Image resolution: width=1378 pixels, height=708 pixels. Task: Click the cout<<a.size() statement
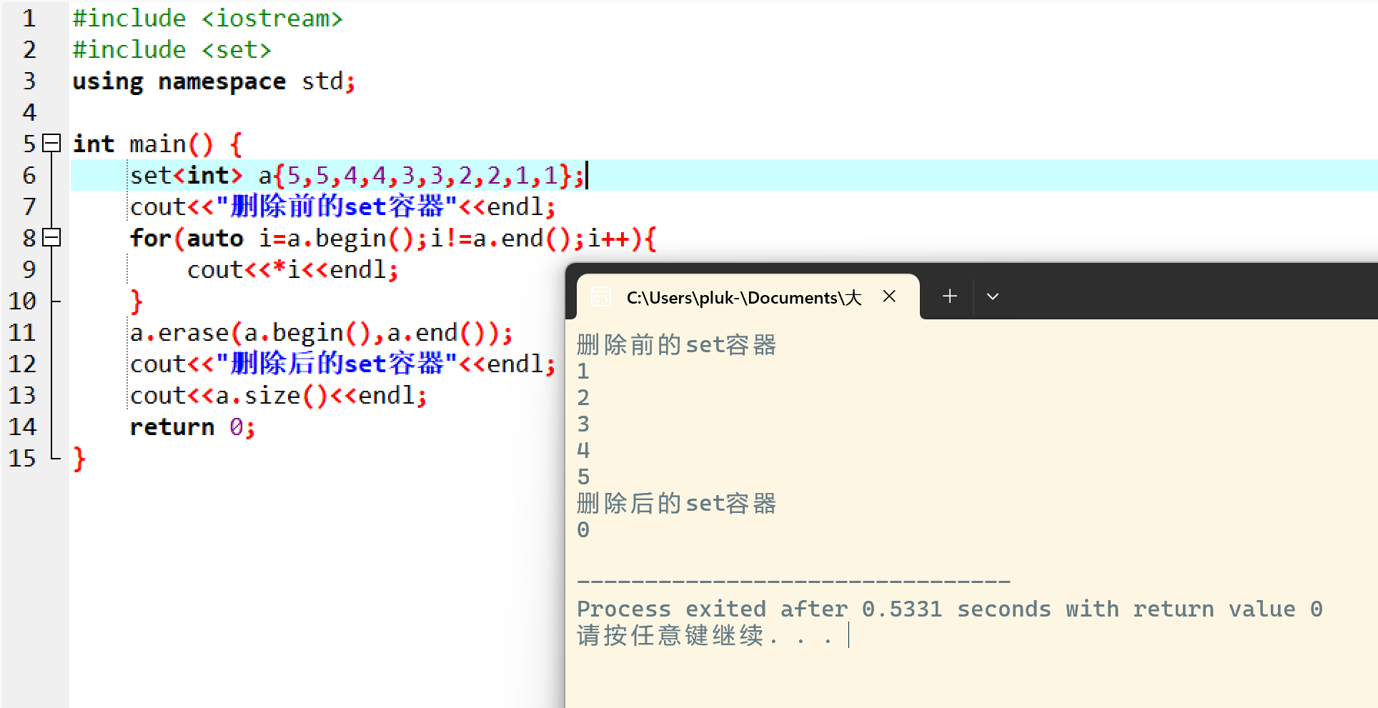(x=277, y=394)
